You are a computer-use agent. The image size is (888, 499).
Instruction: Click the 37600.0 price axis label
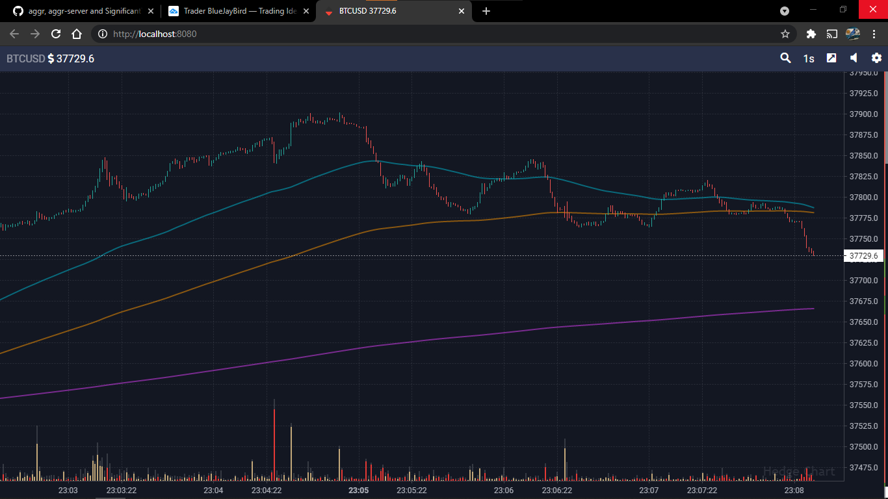point(863,364)
